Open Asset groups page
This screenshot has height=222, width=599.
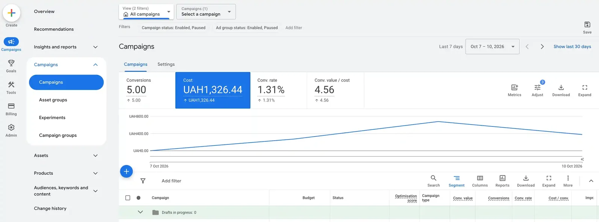(53, 100)
